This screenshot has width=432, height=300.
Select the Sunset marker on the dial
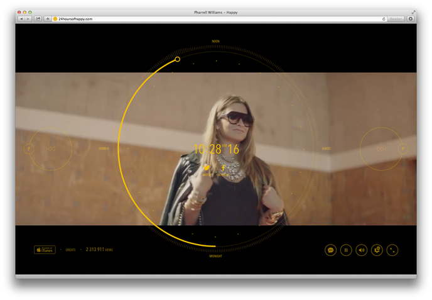pos(327,149)
